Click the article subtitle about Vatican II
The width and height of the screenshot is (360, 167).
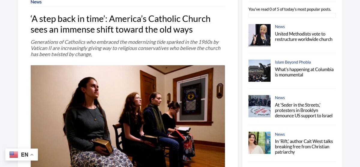[x=125, y=48]
